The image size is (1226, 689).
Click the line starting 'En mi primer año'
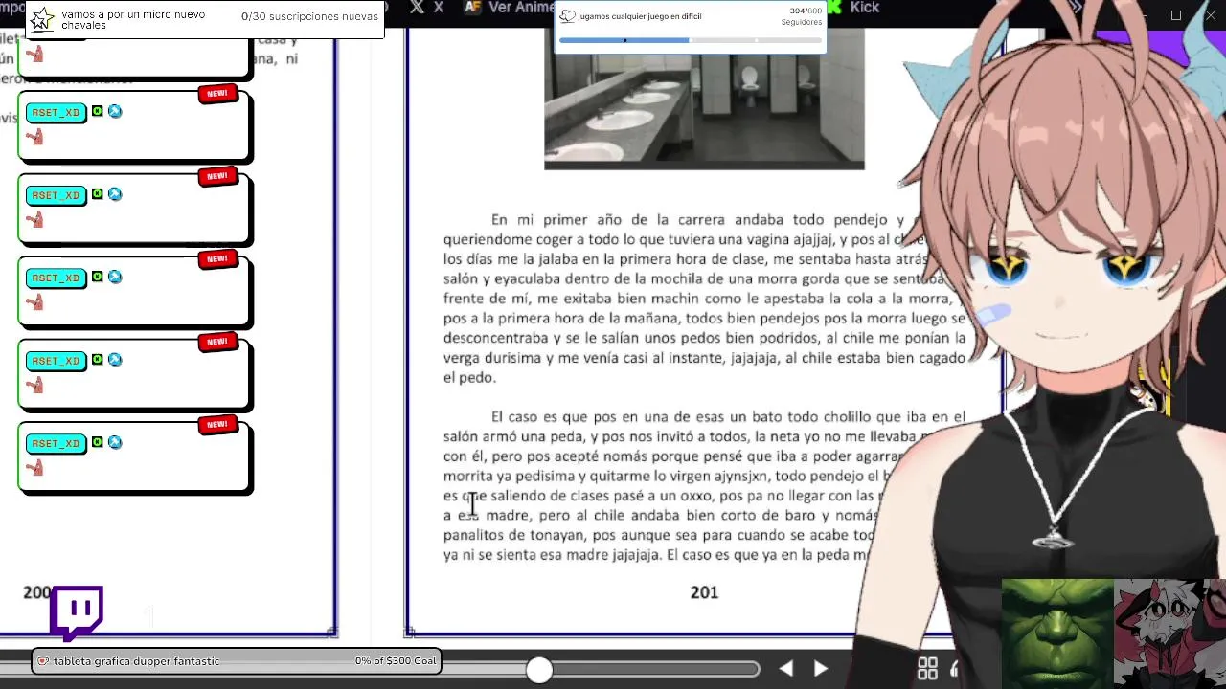[704, 220]
